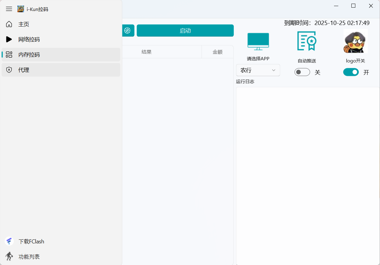Click the hamburger menu icon
The width and height of the screenshot is (380, 265).
pos(9,9)
